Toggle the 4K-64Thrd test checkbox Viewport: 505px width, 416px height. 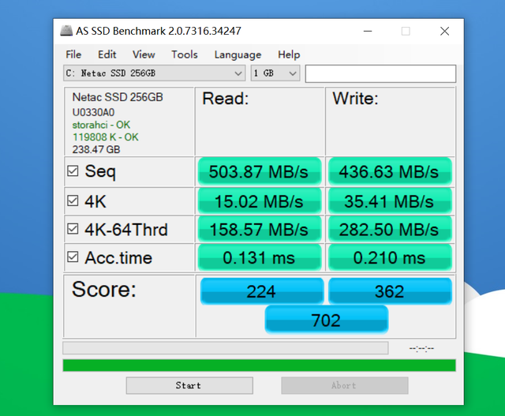click(x=73, y=229)
